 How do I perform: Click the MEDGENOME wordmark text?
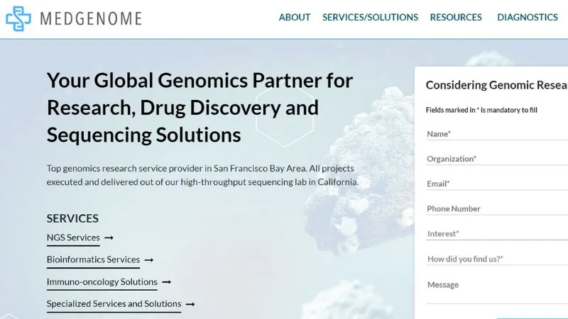pos(91,19)
